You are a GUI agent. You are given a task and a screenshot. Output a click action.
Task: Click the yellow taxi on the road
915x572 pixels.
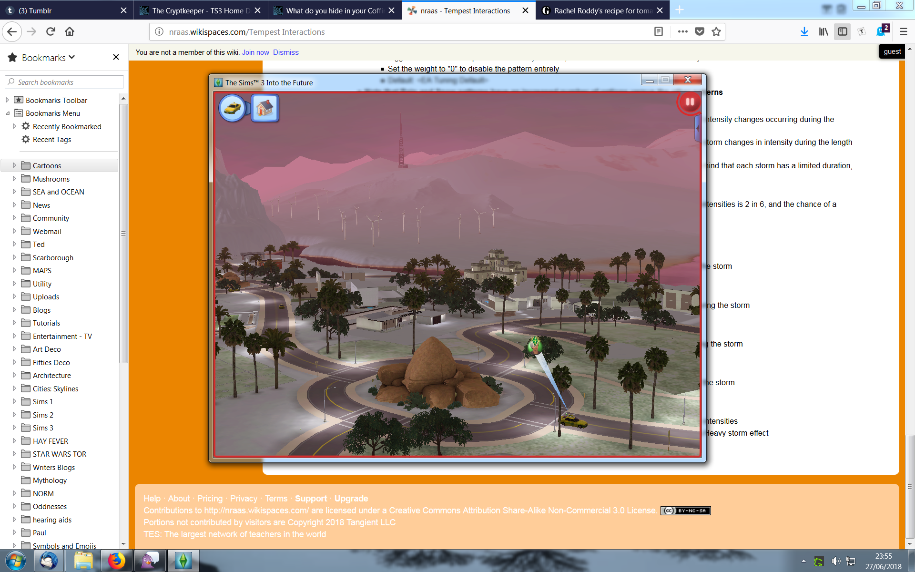click(x=573, y=421)
